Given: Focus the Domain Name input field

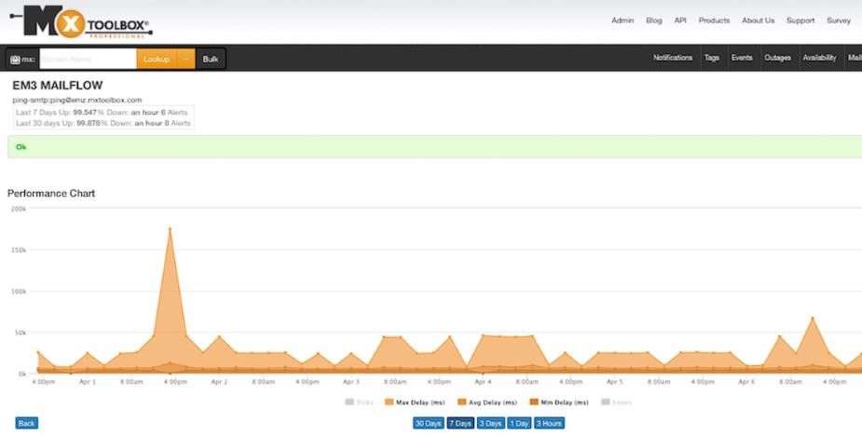Looking at the screenshot, I should pos(88,59).
